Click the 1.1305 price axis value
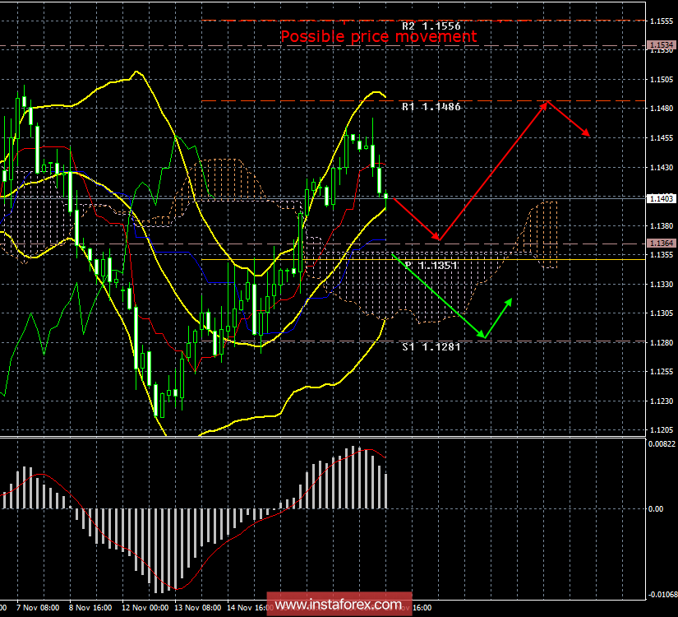The height and width of the screenshot is (617, 678). [x=662, y=313]
